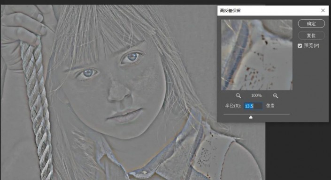Close the 高反差保留 dialog
The width and height of the screenshot is (331, 180).
[323, 10]
